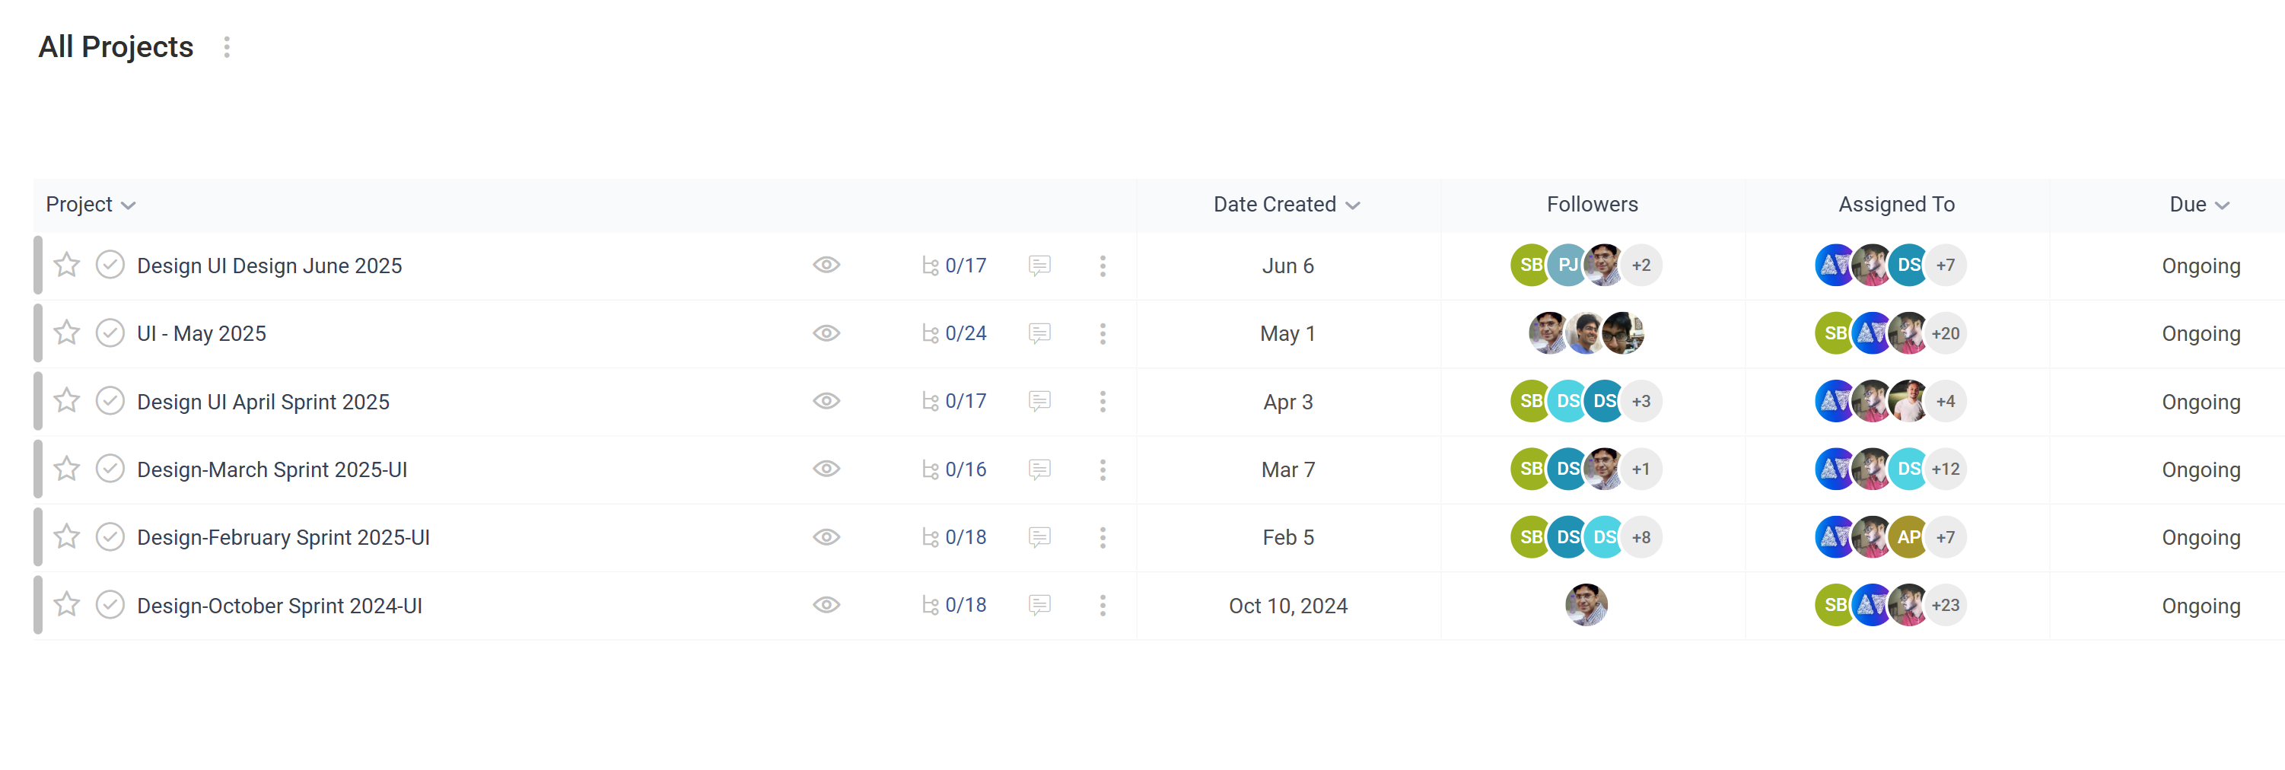Screen dimensions: 2285x770
Task: Open comments for Design UI Design June 2025
Action: tap(1039, 266)
